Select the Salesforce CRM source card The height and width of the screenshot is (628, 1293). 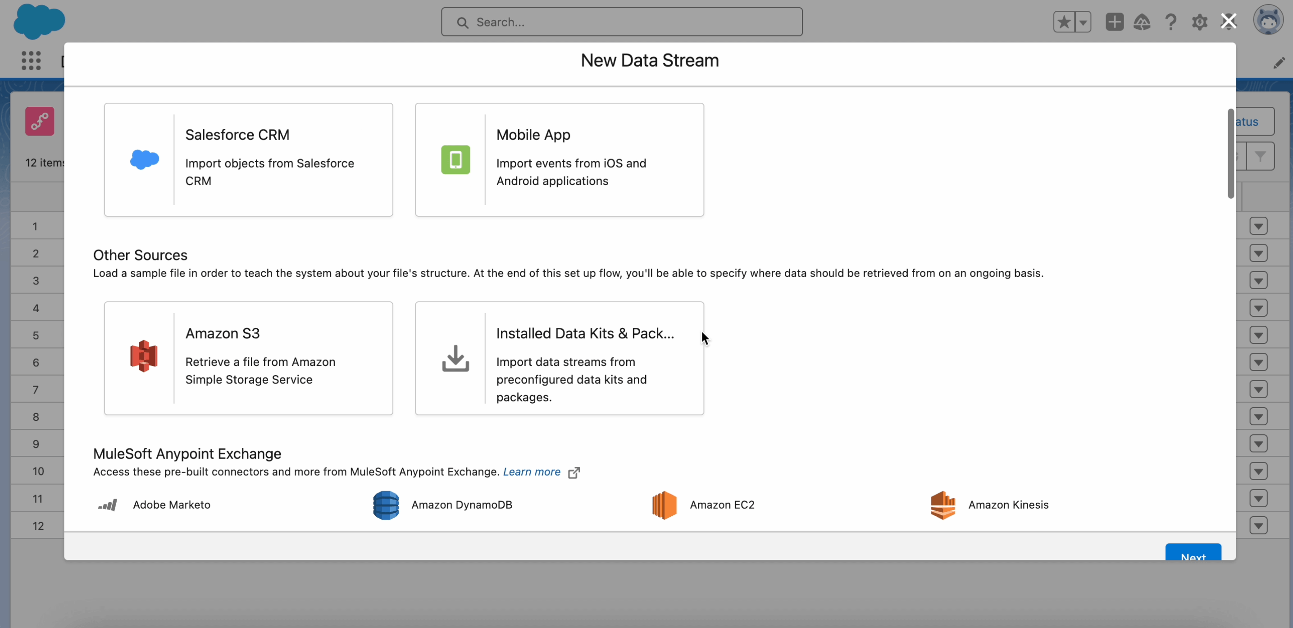[248, 159]
